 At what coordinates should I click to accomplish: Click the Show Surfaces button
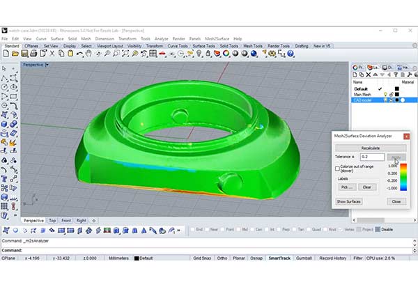click(350, 201)
